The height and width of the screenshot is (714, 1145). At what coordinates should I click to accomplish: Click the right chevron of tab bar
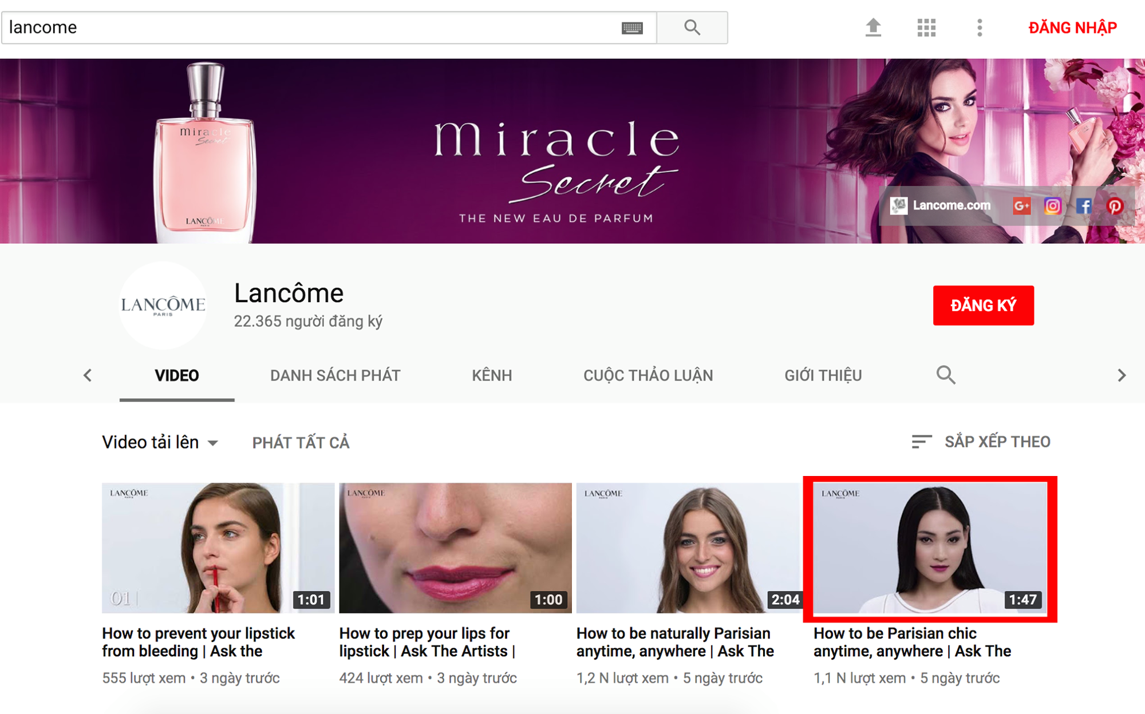point(1122,375)
